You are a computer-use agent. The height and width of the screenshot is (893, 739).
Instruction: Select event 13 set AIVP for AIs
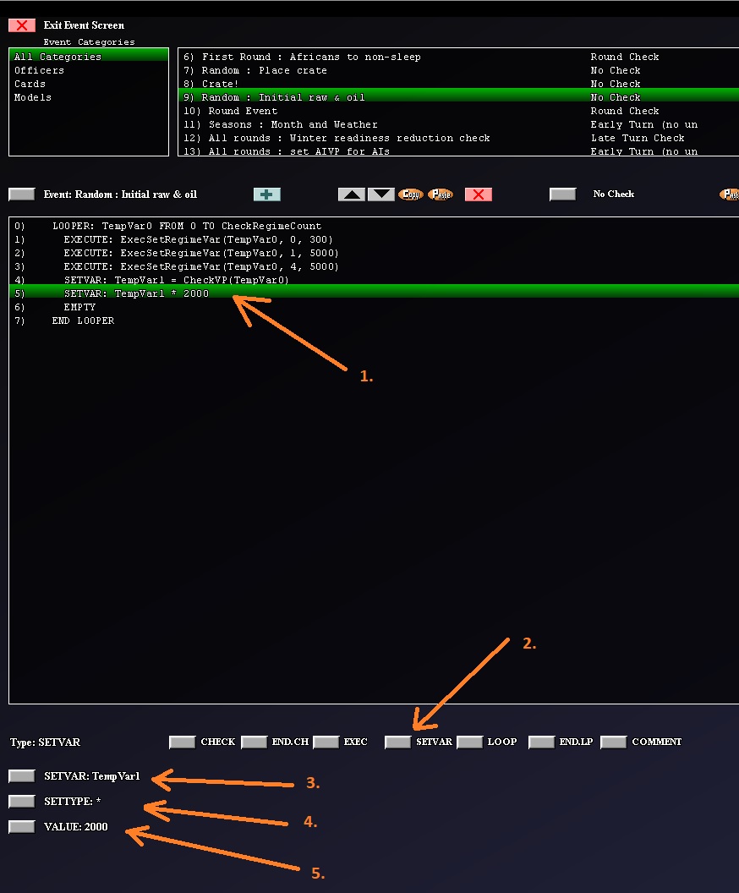[x=458, y=151]
